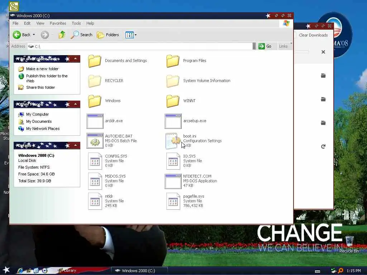Click Clear Downloads in the background window

coord(313,35)
